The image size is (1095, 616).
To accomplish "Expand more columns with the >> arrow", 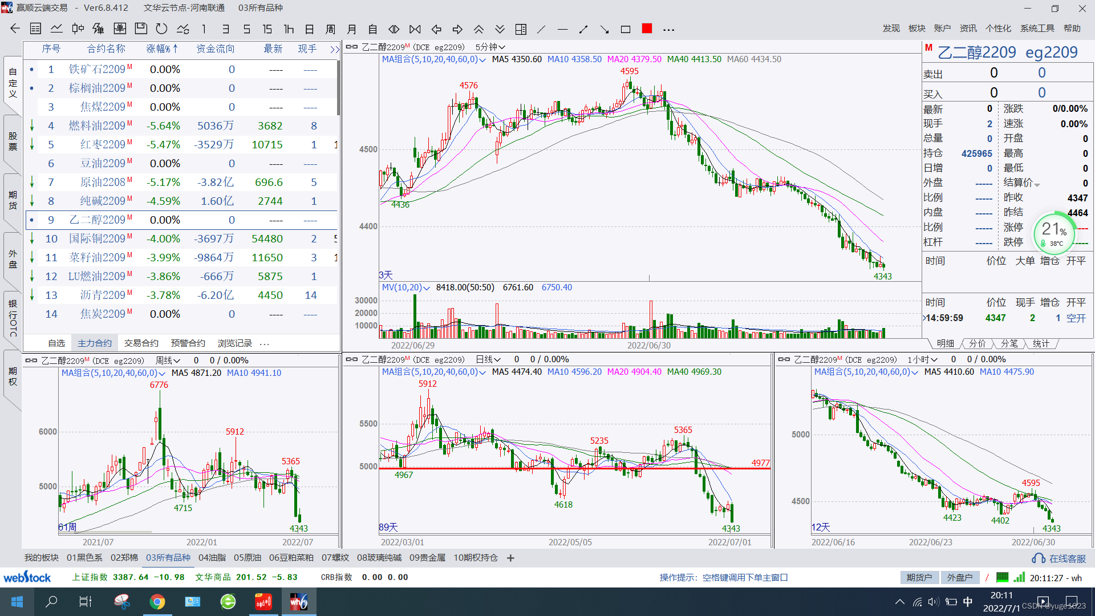I will (x=335, y=50).
